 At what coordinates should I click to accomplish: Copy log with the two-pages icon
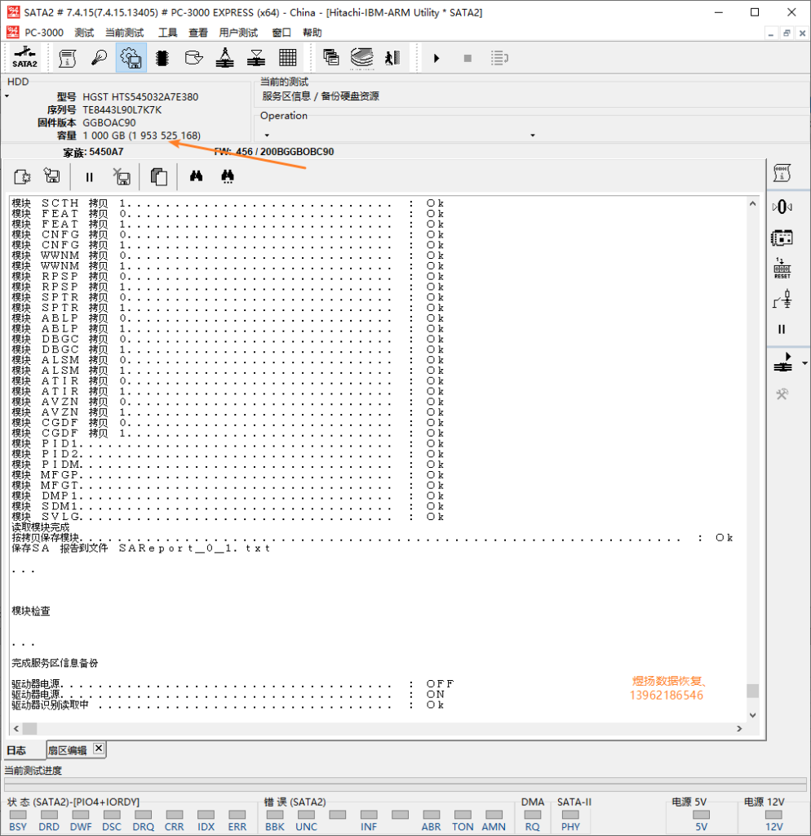pos(159,176)
